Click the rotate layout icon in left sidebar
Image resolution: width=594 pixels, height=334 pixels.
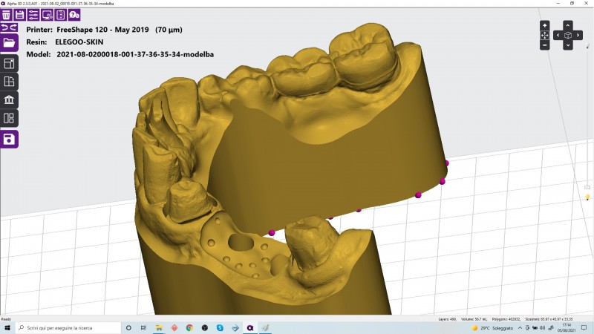coord(9,82)
